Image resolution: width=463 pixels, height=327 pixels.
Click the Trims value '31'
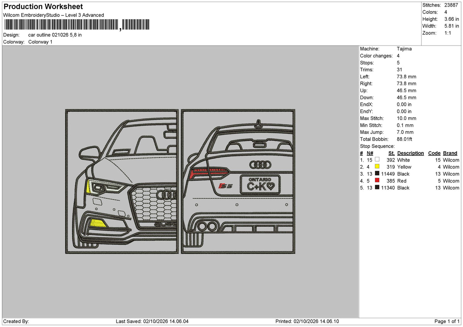399,69
